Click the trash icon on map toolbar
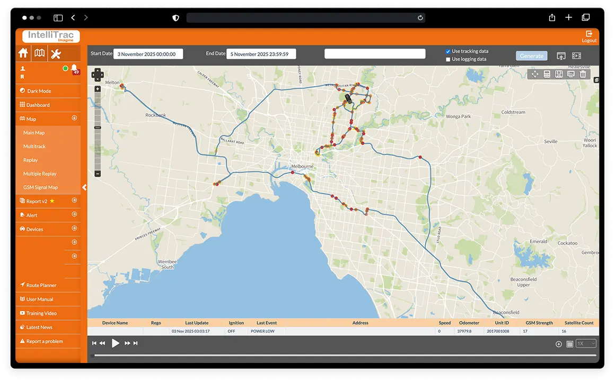Viewport: 615px width, 382px height. point(583,74)
